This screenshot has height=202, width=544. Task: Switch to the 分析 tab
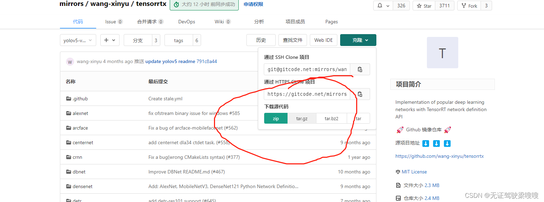(259, 22)
